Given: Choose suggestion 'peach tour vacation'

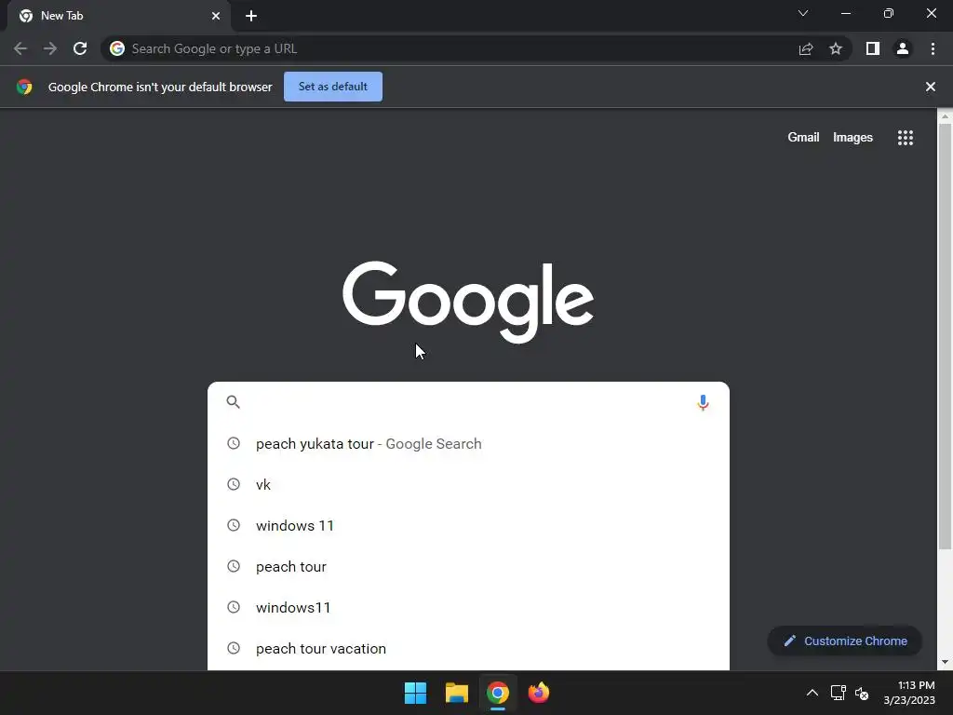Looking at the screenshot, I should click(468, 649).
